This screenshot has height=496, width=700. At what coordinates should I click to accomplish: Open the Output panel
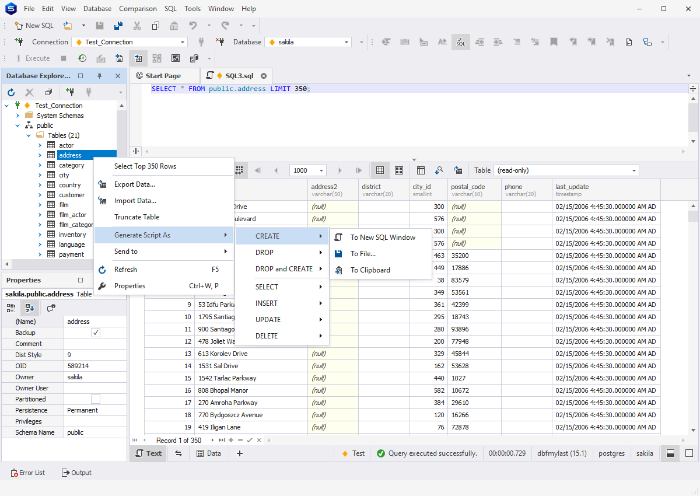pos(76,473)
